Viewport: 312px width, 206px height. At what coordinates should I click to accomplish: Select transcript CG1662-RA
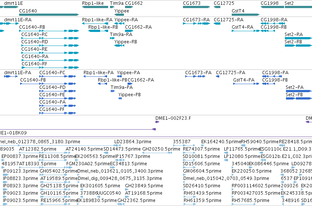tap(138, 27)
